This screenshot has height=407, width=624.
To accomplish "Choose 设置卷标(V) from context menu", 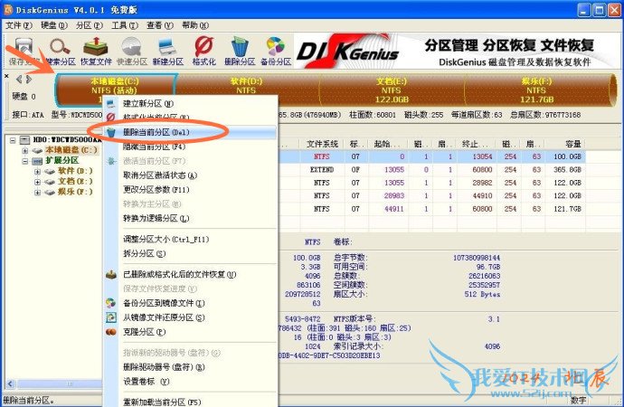I will coord(190,382).
